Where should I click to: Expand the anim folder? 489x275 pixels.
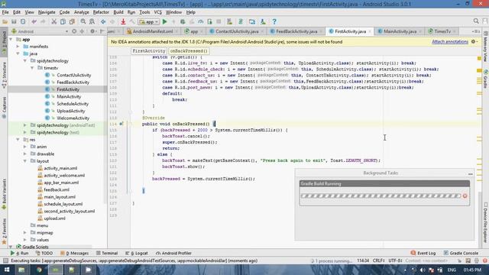(25, 147)
